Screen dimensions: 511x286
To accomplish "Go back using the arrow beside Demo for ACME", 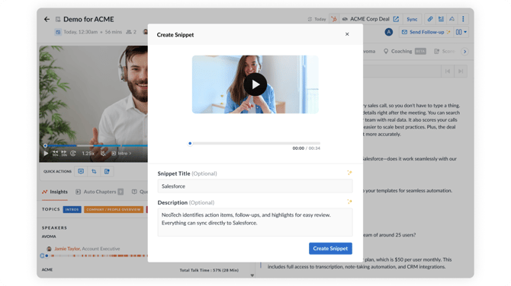I will click(x=47, y=19).
